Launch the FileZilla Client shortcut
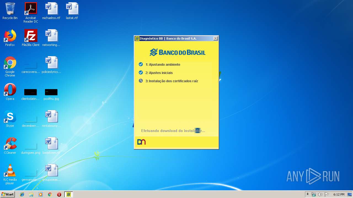This screenshot has width=353, height=198. (x=31, y=38)
